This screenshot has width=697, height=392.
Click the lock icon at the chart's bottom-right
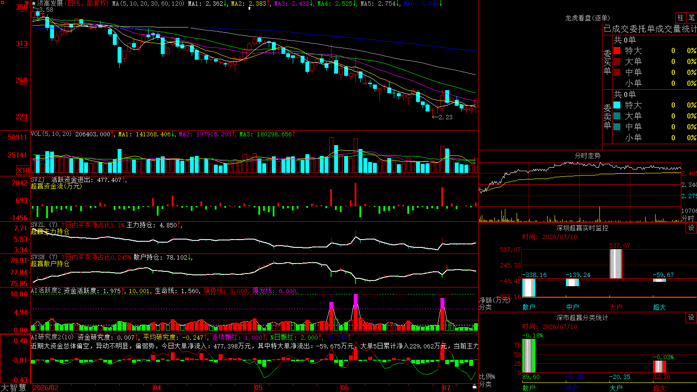click(474, 386)
